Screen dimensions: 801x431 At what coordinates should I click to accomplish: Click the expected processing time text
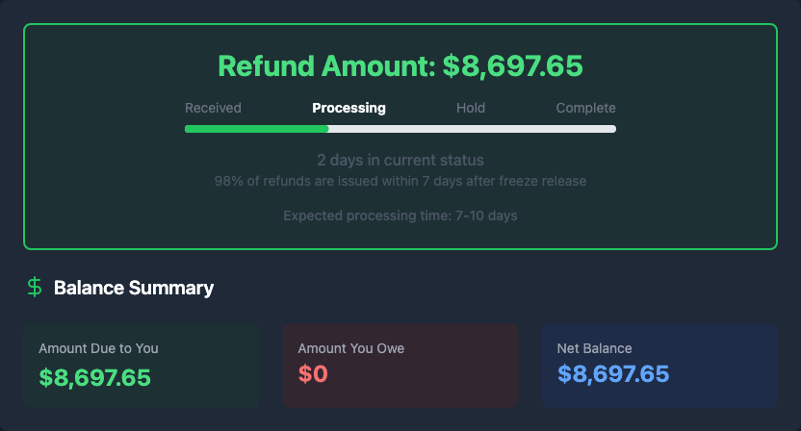[x=400, y=215]
